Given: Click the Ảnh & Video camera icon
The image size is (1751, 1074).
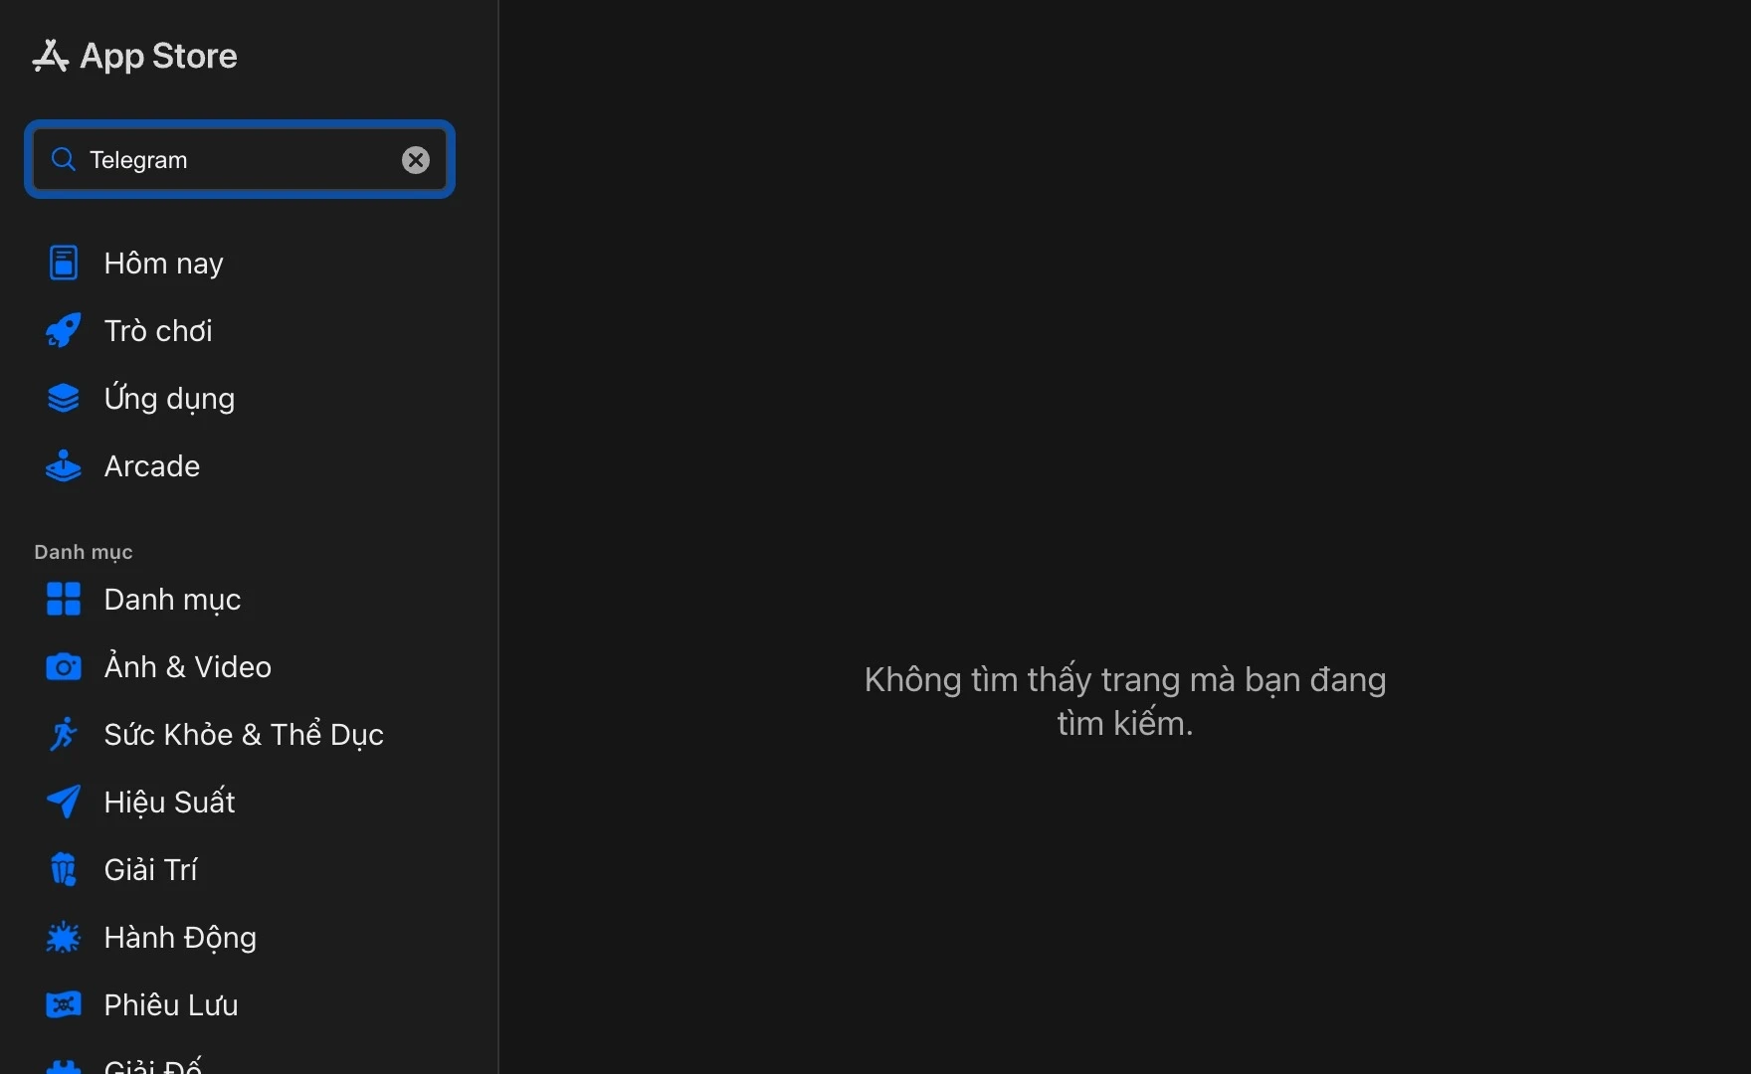Looking at the screenshot, I should pyautogui.click(x=64, y=666).
